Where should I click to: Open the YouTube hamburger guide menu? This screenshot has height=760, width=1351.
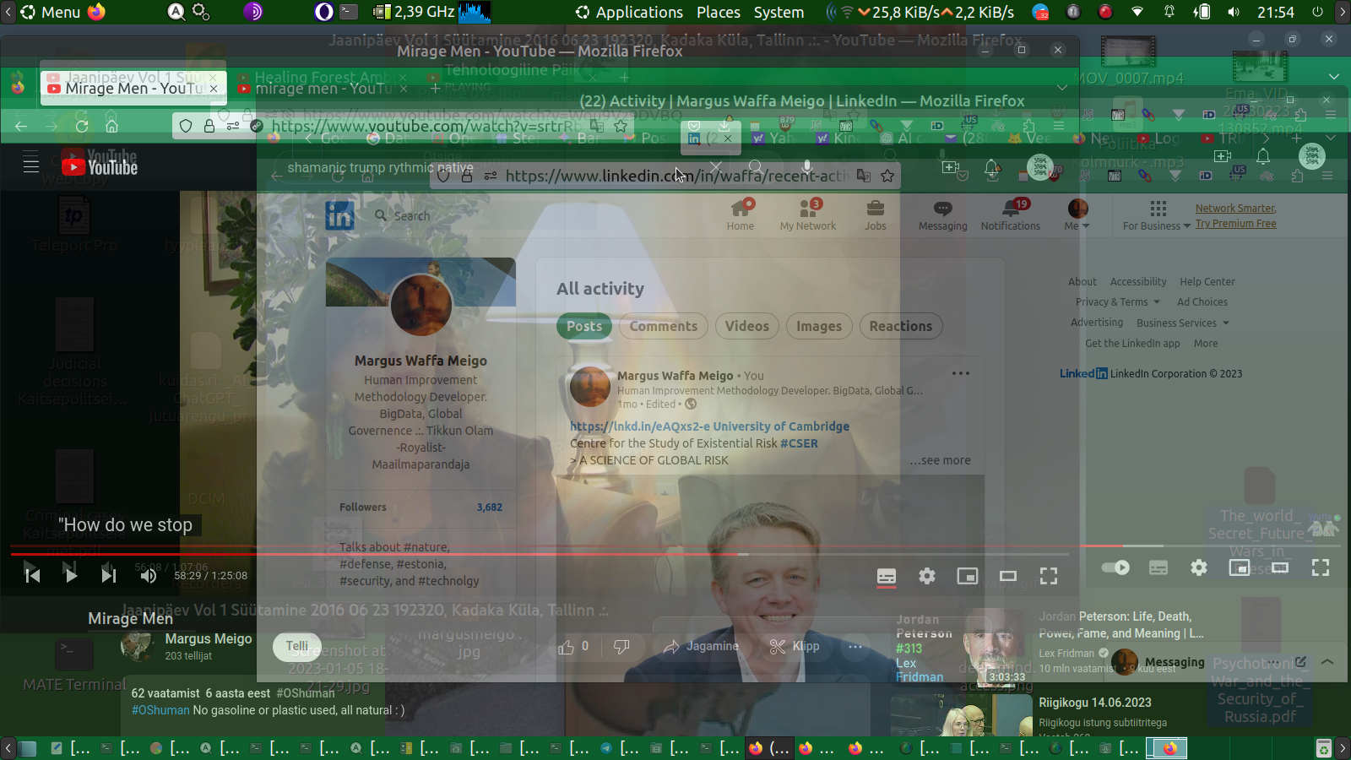[x=31, y=162]
